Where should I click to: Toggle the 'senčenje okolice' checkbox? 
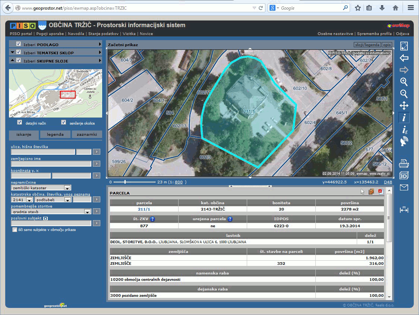pyautogui.click(x=63, y=122)
